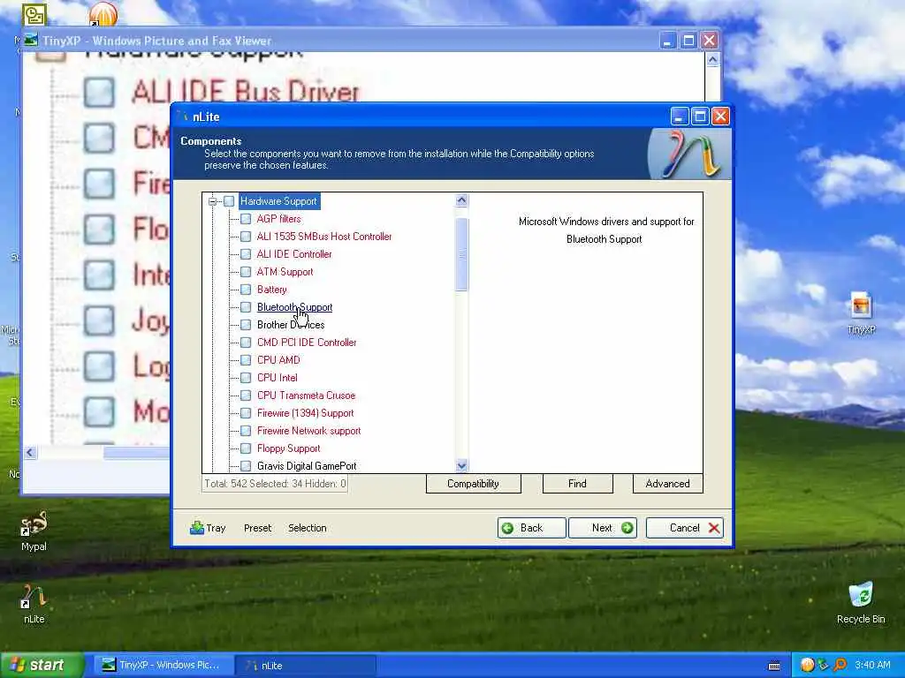Click Picture Viewer scroll up arrow
This screenshot has height=678, width=905.
click(x=713, y=60)
